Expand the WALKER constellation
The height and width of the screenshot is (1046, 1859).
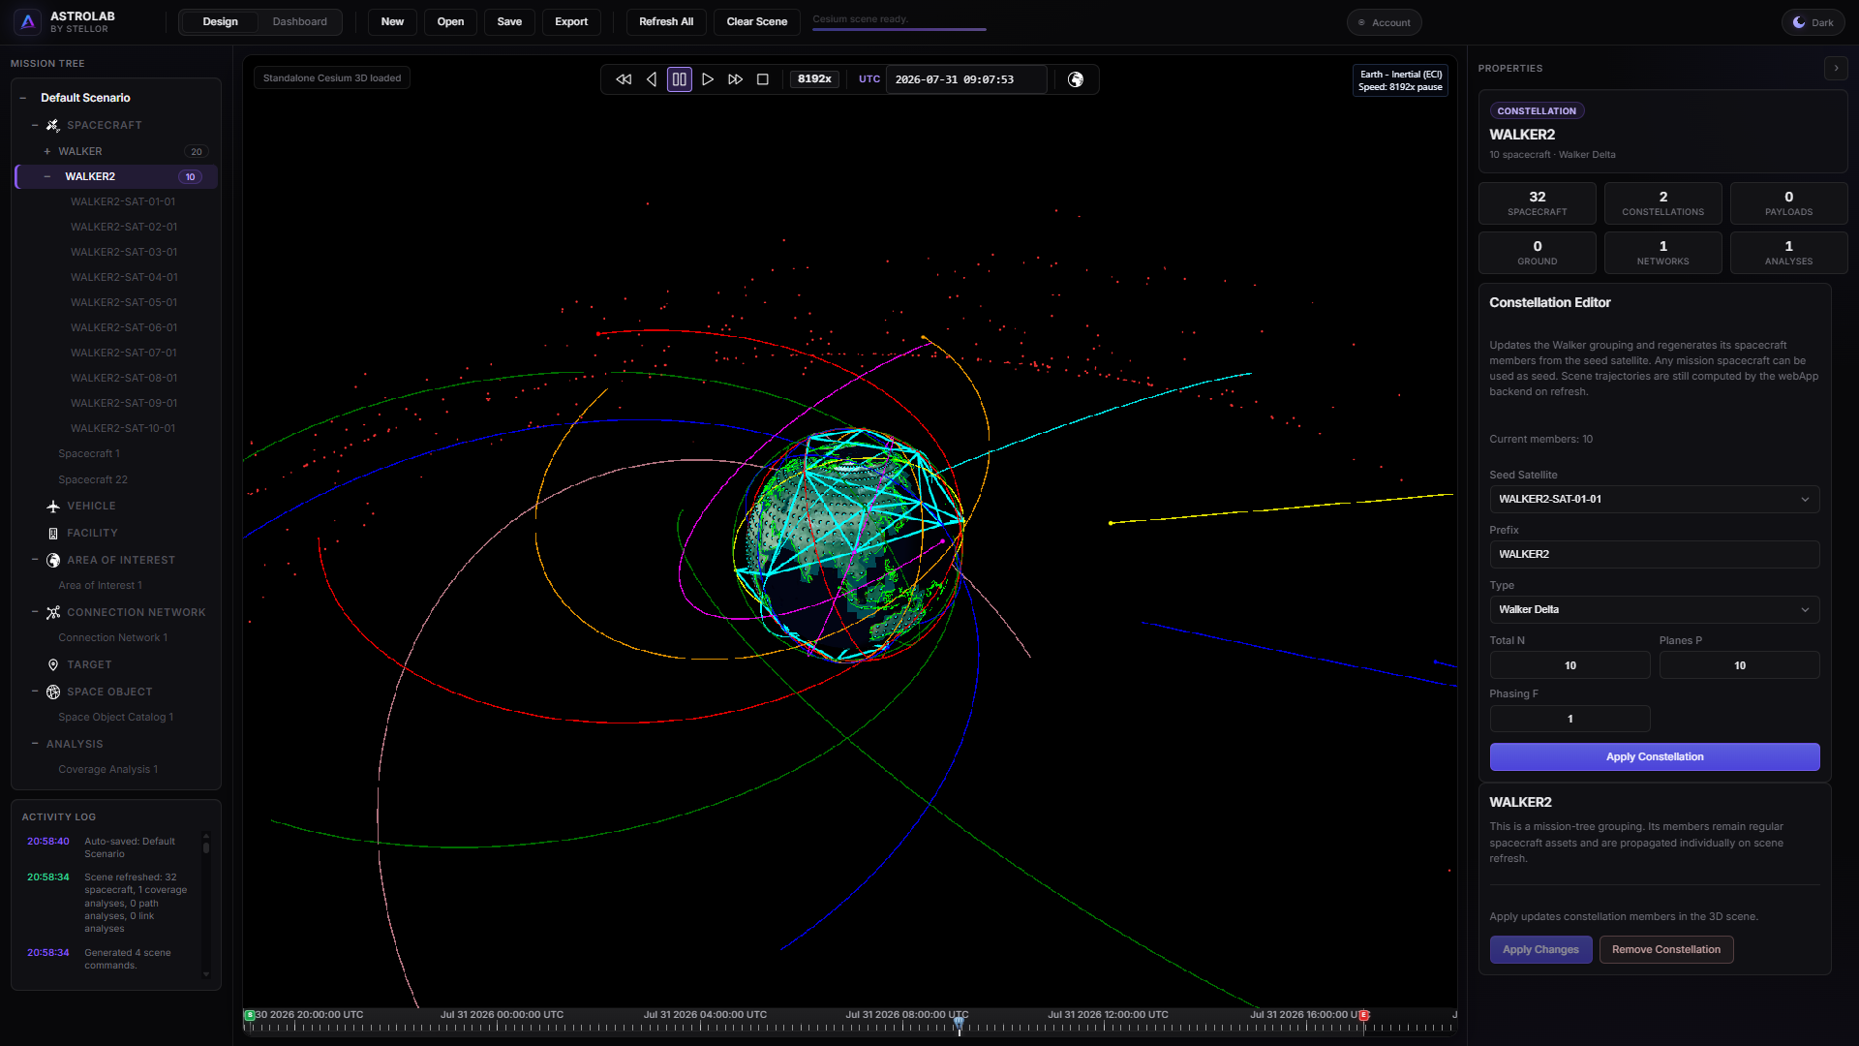coord(46,151)
